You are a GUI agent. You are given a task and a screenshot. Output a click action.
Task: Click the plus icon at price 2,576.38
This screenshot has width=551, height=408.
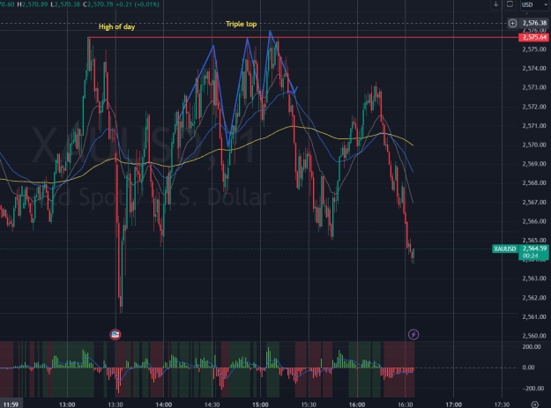[512, 23]
